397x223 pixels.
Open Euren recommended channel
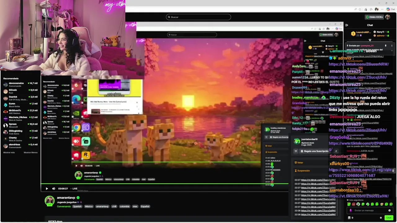click(20, 105)
